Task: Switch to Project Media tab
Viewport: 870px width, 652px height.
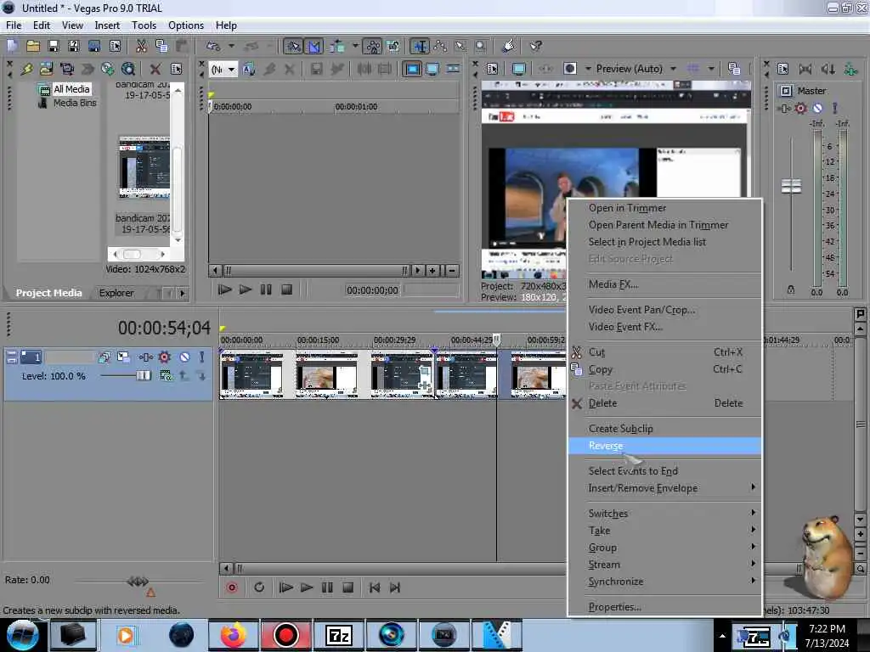Action: [48, 293]
